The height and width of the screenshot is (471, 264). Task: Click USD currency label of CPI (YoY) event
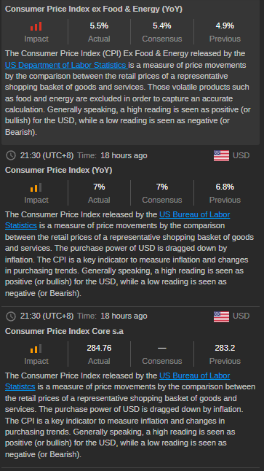241,155
